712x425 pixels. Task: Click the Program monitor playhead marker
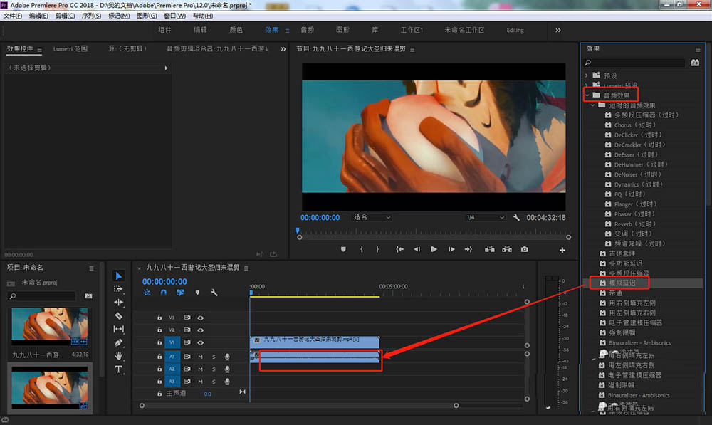[x=298, y=231]
